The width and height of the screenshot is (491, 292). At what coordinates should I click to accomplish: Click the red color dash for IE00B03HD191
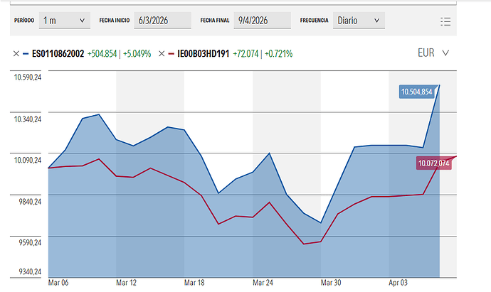(171, 53)
